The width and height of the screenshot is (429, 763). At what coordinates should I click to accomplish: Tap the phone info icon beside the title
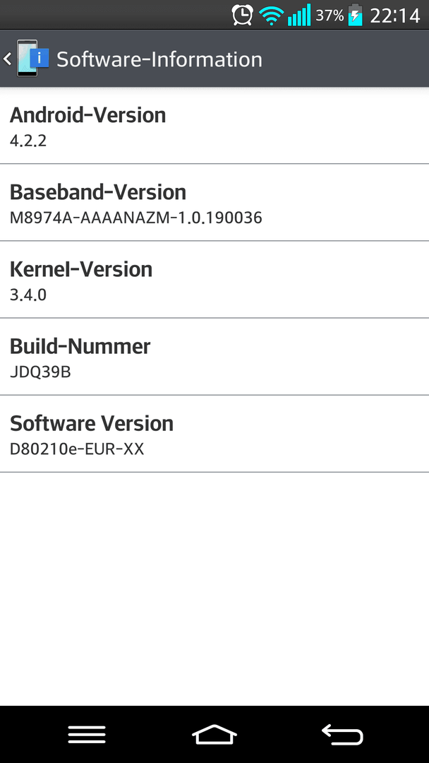pos(33,59)
